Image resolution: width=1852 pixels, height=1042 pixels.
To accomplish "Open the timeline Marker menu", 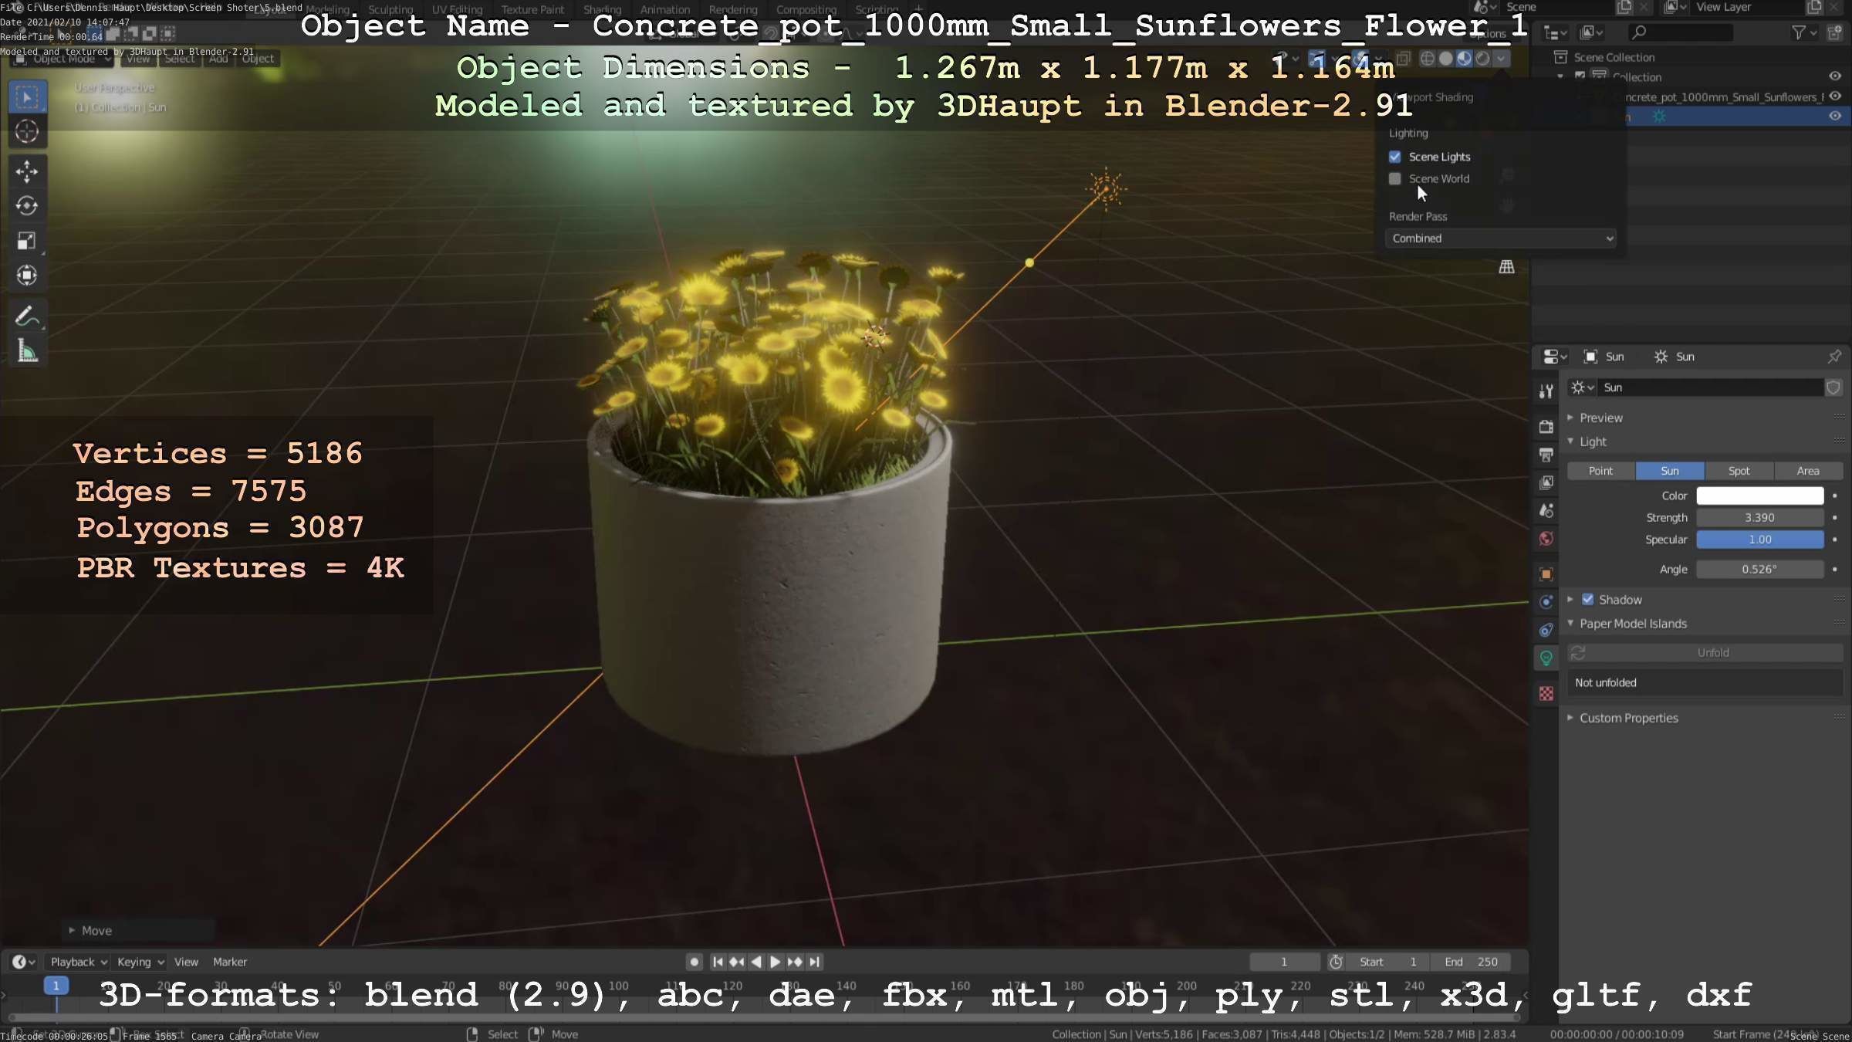I will click(230, 962).
